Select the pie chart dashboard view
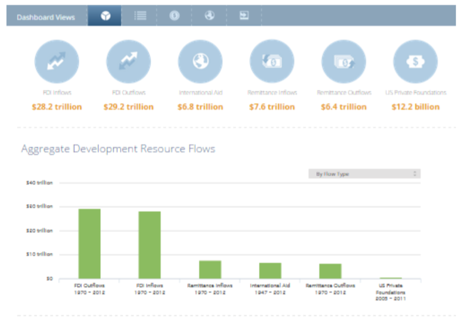Image resolution: width=464 pixels, height=322 pixels. (x=104, y=15)
